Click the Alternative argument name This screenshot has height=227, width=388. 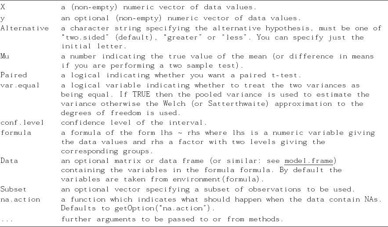point(25,28)
